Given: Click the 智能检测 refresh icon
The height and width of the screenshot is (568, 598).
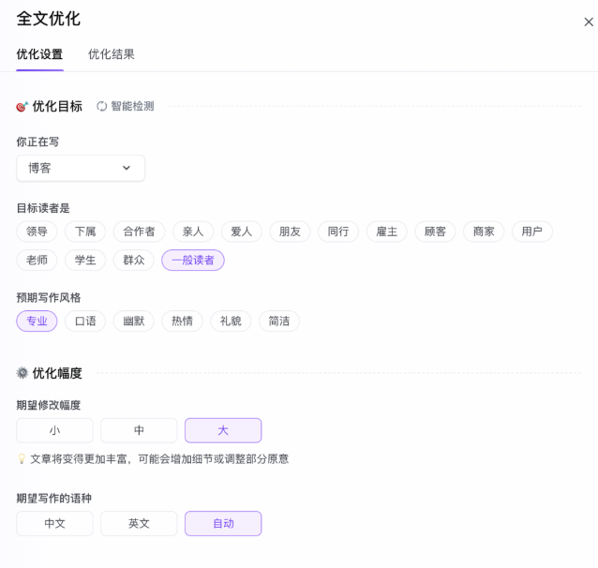Looking at the screenshot, I should click(102, 107).
